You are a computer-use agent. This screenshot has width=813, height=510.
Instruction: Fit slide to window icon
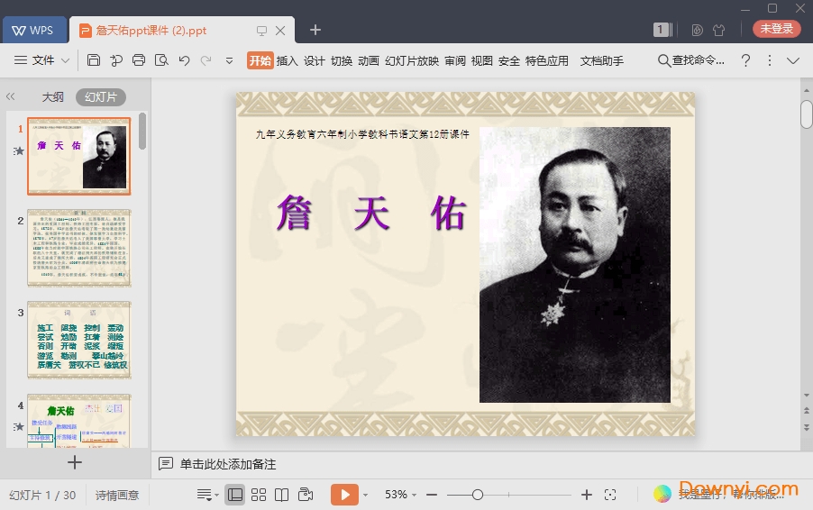click(x=610, y=495)
